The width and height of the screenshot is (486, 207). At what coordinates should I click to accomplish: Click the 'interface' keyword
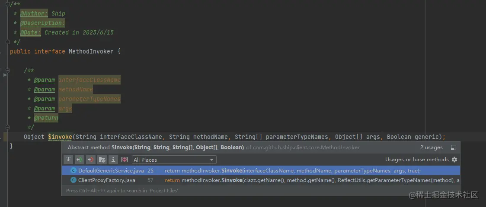pos(50,51)
